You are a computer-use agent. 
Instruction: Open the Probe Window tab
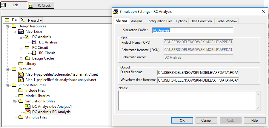click(227, 21)
